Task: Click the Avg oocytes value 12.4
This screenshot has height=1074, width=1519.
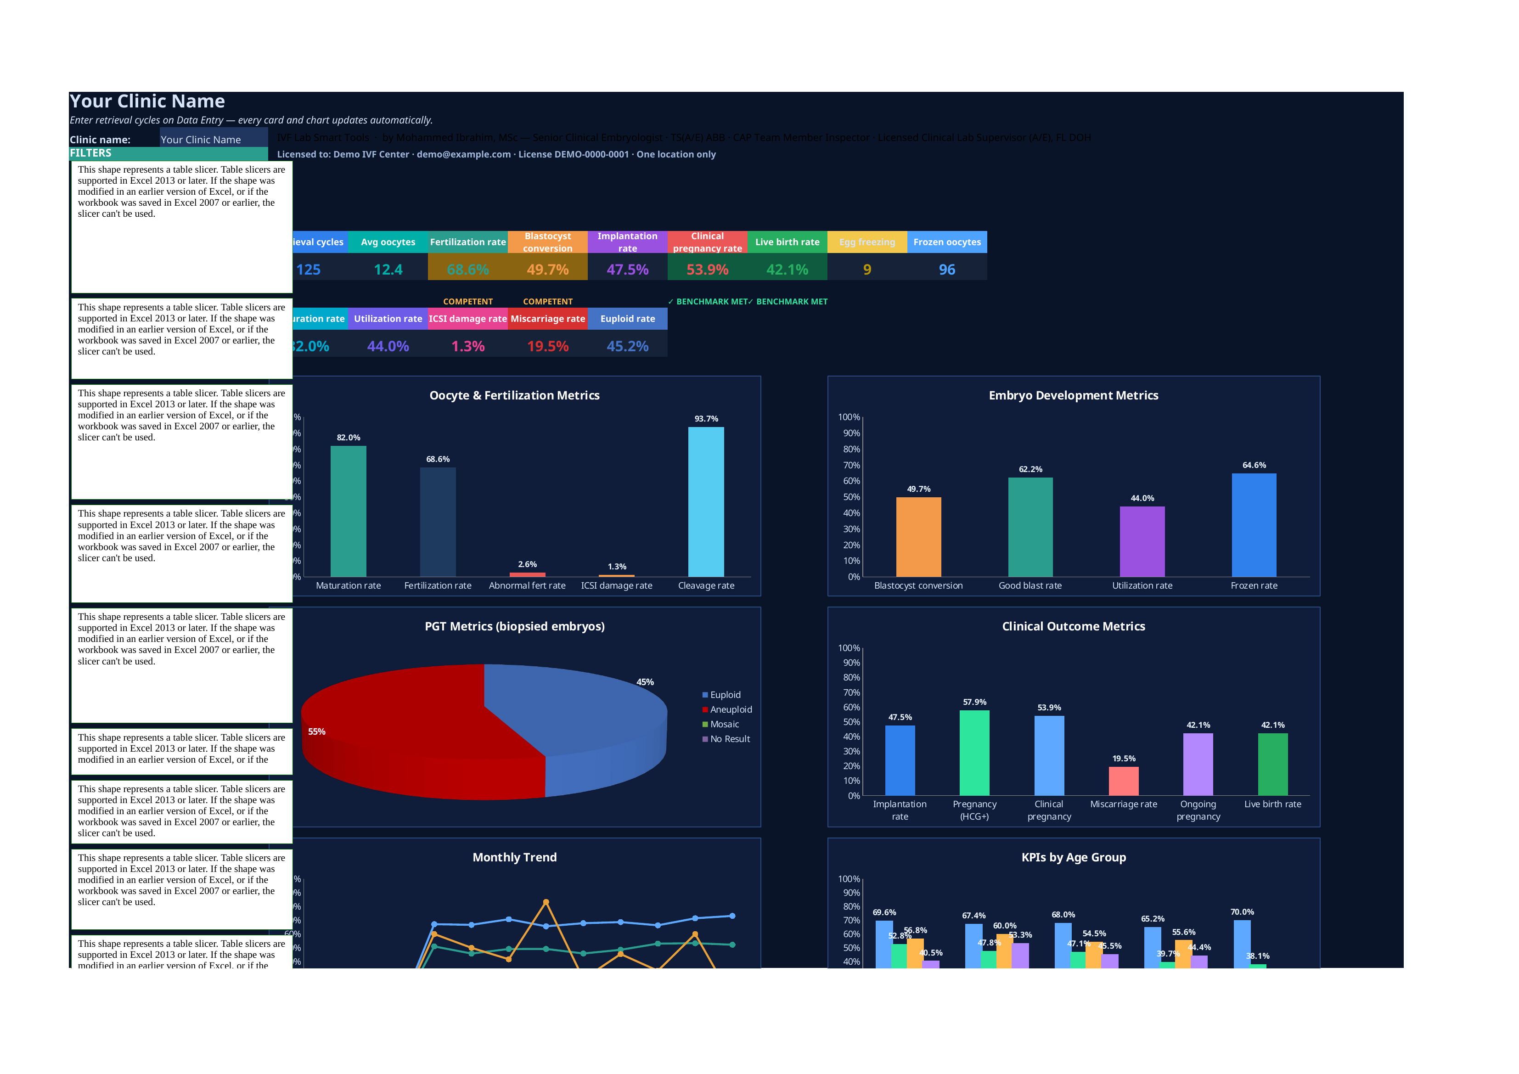Action: coord(388,270)
